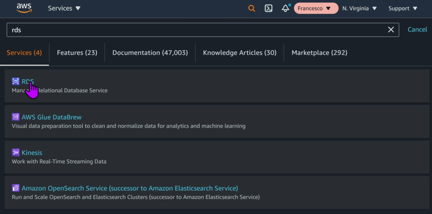Open the Knowledge Articles (30) tab

[240, 52]
